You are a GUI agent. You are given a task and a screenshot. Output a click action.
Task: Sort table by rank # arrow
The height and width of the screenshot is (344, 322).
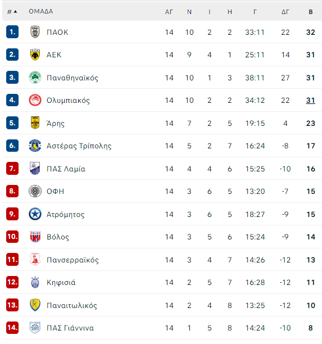(x=12, y=12)
